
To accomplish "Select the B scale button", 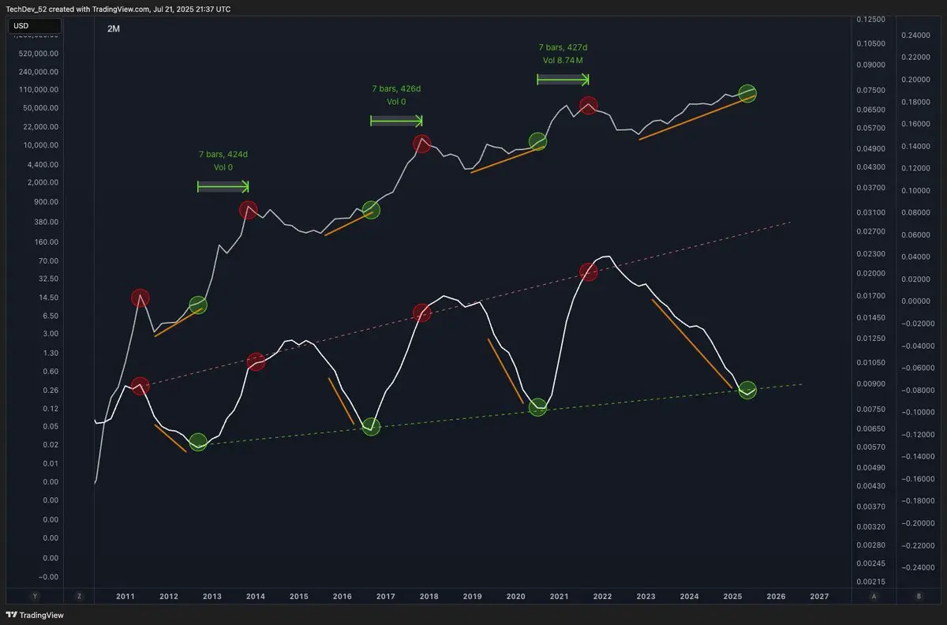I will [919, 596].
